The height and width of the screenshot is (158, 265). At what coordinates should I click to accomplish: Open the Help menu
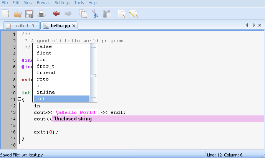(x=93, y=3)
